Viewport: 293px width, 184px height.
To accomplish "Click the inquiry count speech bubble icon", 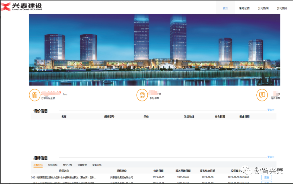I will (262, 95).
